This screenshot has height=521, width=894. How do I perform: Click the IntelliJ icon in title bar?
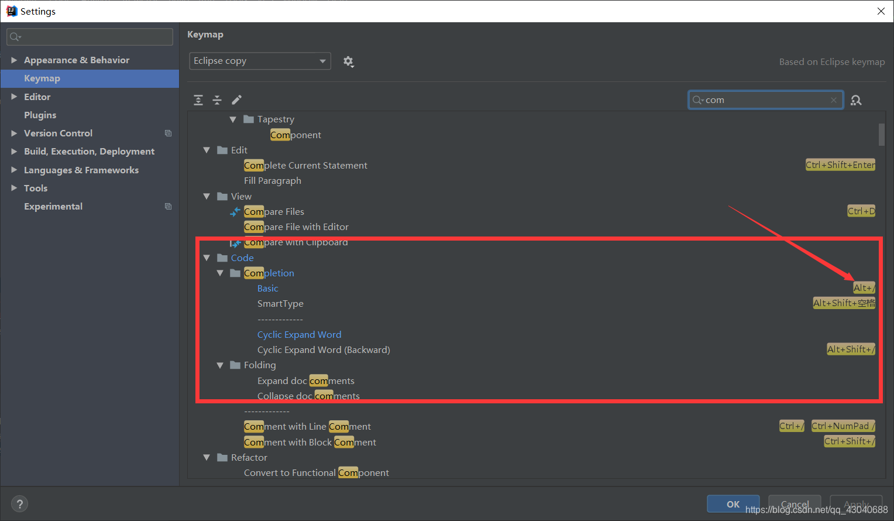(x=11, y=11)
